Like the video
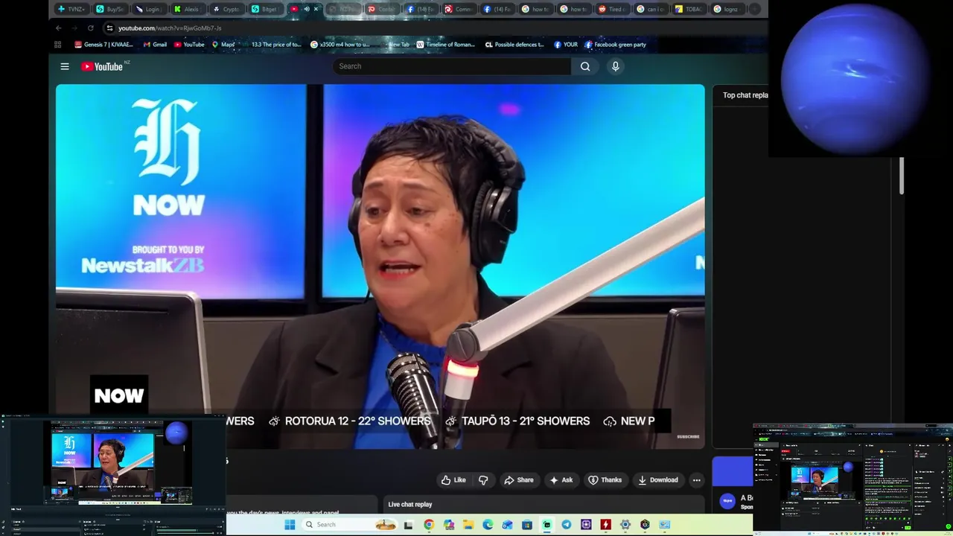 tap(453, 480)
